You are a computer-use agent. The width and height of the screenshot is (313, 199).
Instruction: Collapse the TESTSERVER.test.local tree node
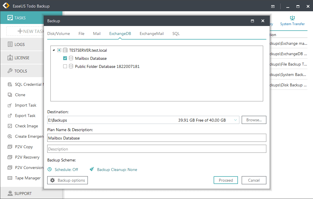54,50
